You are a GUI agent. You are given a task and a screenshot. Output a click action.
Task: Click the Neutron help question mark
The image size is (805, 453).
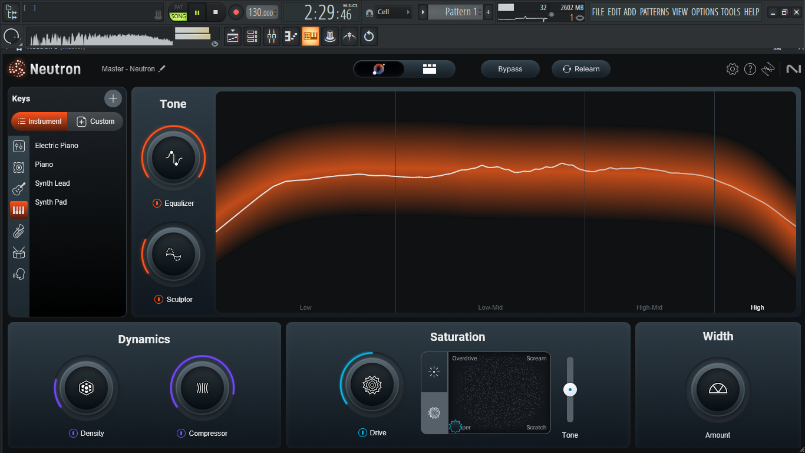pos(750,69)
